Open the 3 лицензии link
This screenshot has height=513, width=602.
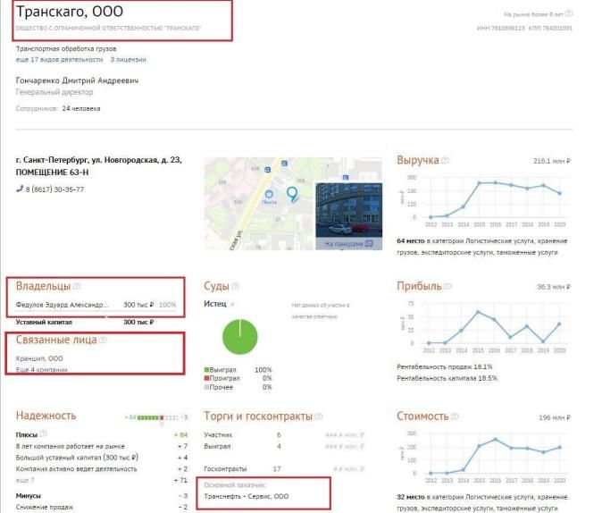point(129,60)
